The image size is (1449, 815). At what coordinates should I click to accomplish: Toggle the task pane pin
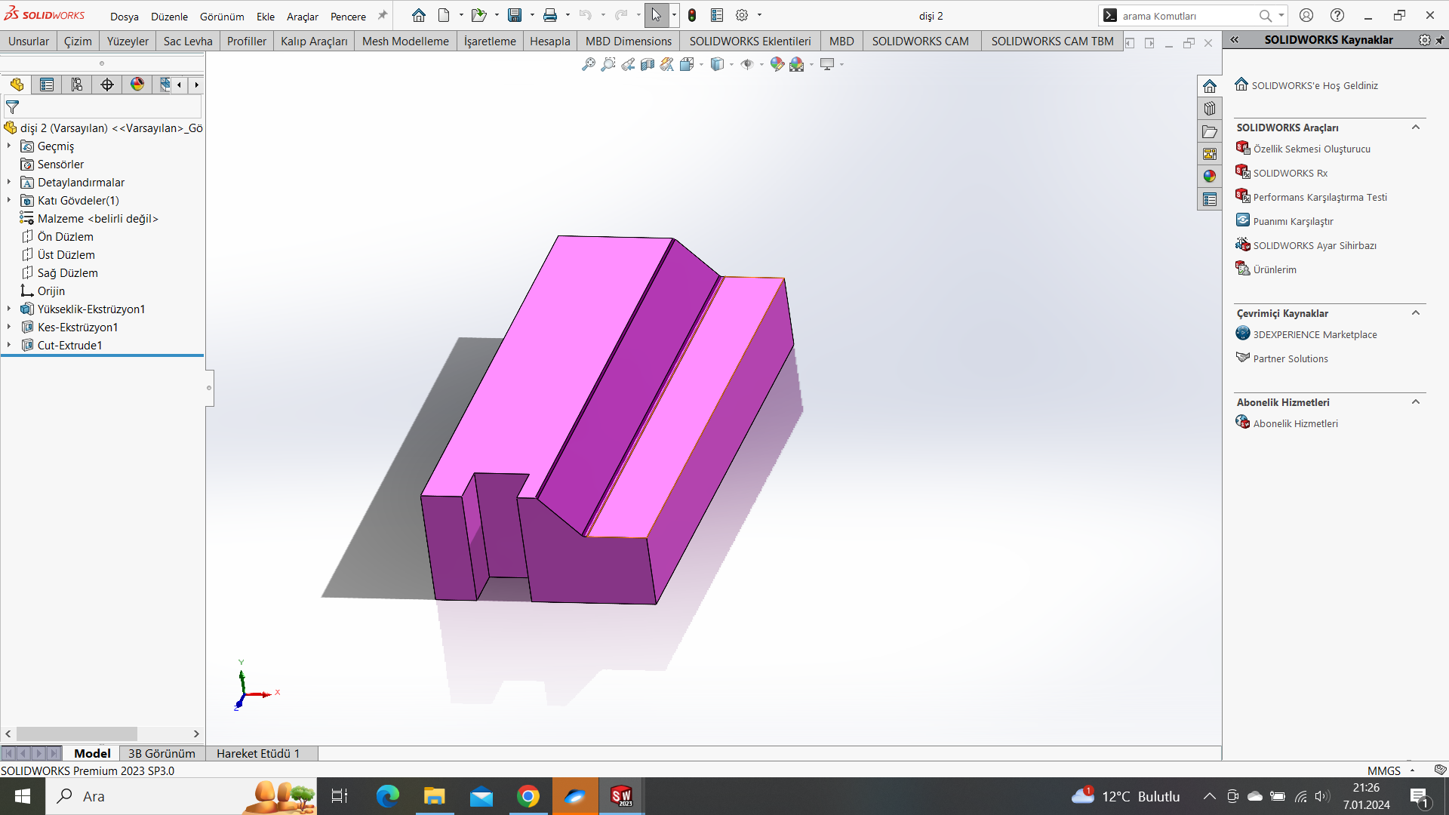1440,40
